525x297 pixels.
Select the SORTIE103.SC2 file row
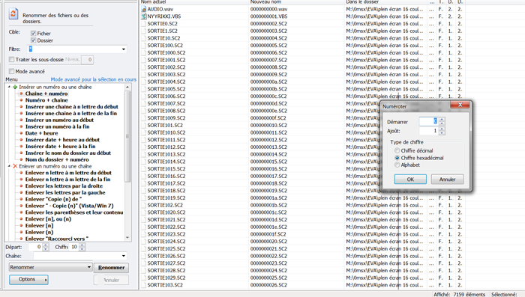point(165,285)
